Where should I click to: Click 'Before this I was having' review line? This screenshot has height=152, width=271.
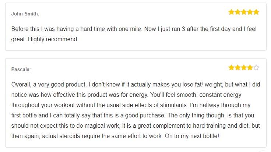pos(134,29)
